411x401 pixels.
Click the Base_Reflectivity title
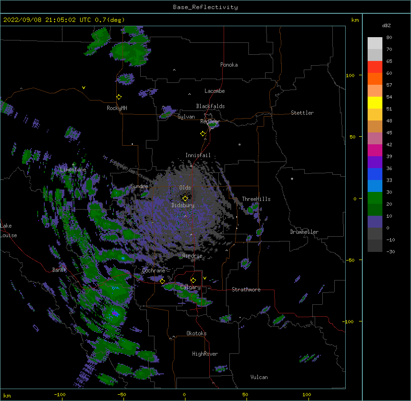(205, 7)
